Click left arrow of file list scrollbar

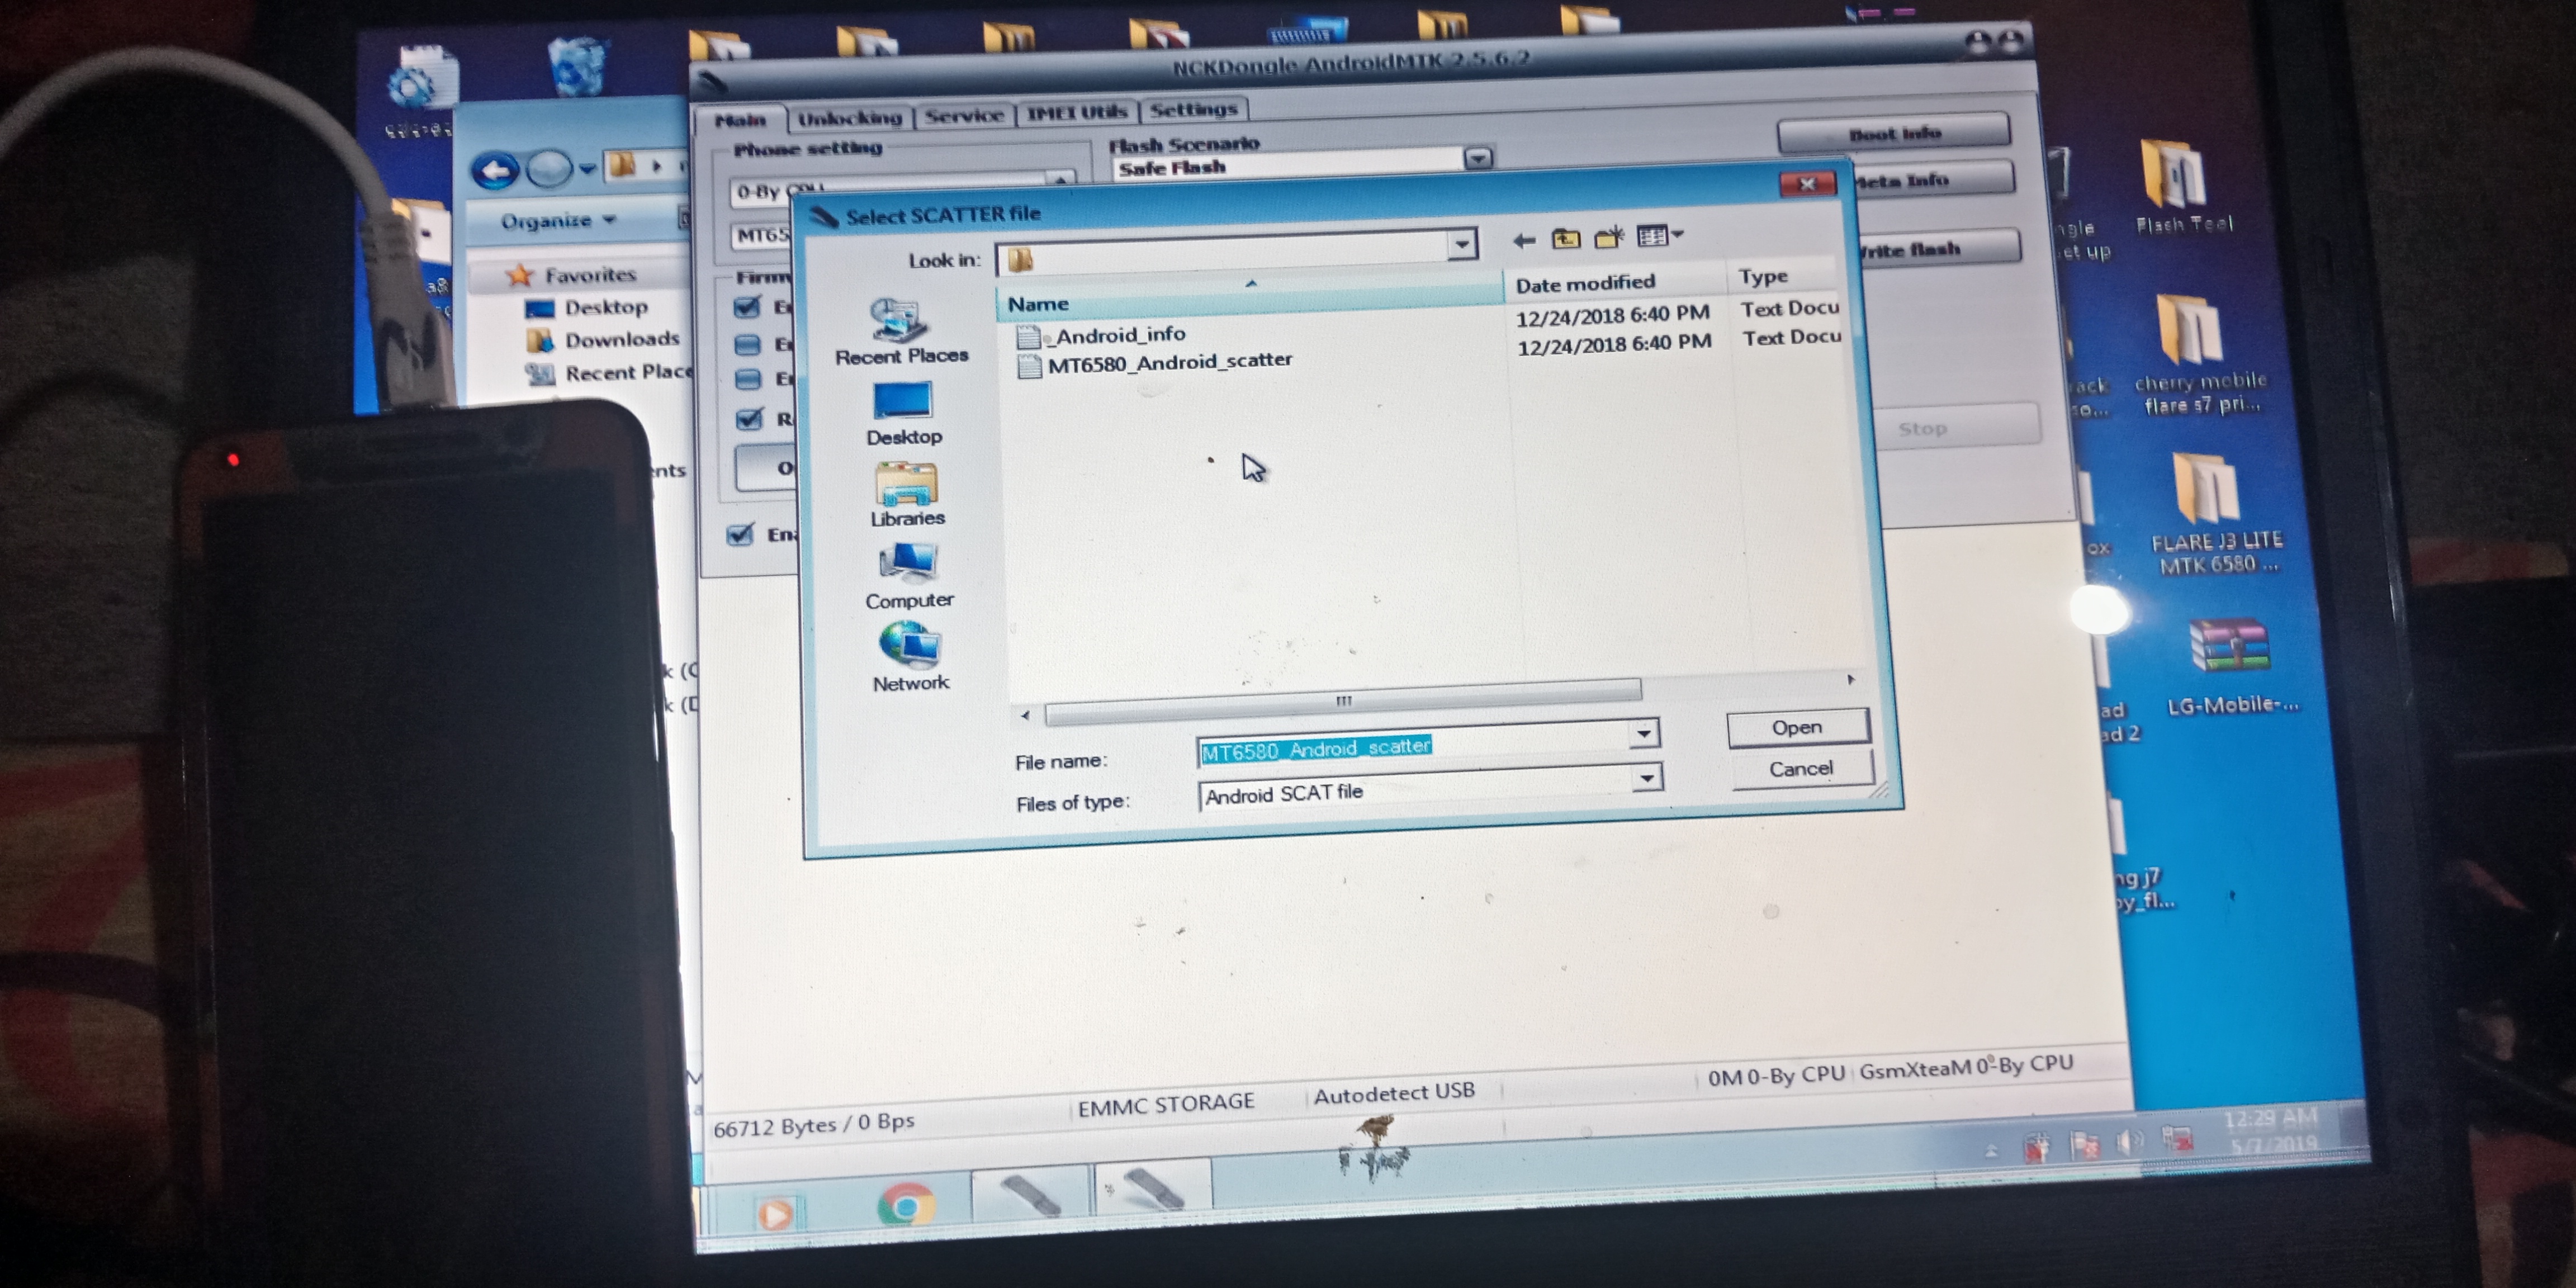(x=1025, y=716)
